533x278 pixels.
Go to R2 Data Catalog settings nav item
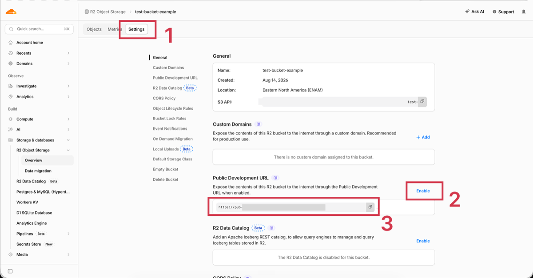pyautogui.click(x=175, y=88)
